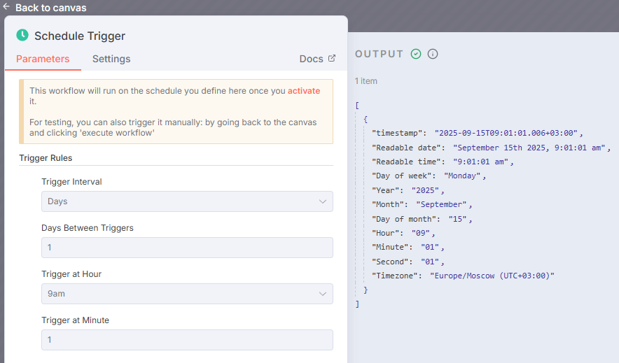This screenshot has height=363, width=619.
Task: Click the chevron arrow in Trigger at Hour field
Action: coord(323,294)
